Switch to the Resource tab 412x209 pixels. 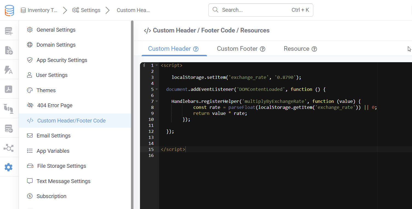(x=300, y=49)
